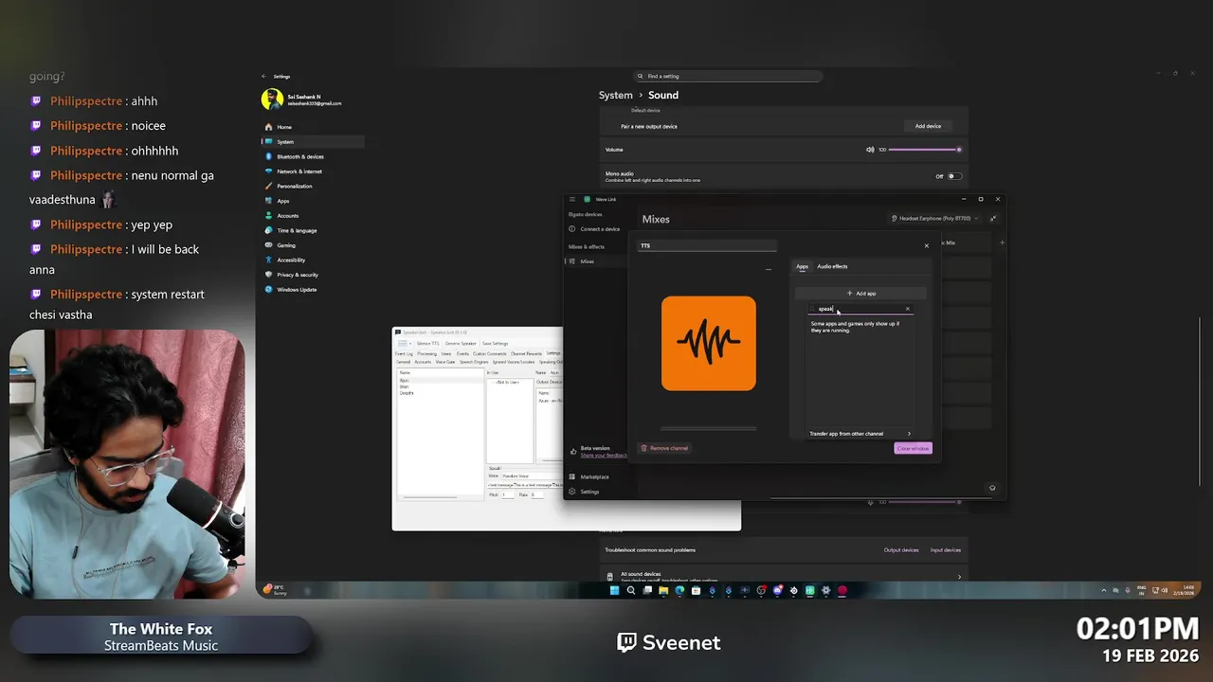Image resolution: width=1213 pixels, height=682 pixels.
Task: Click the collapse view icon in Wave Link
Action: [993, 219]
